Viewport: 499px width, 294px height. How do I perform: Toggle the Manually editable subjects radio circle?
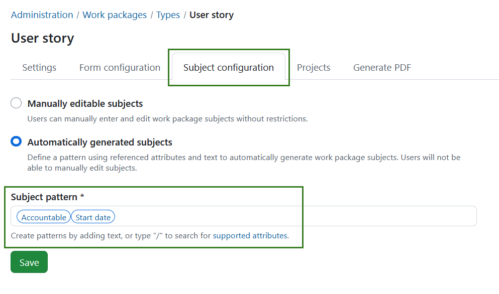pos(16,103)
